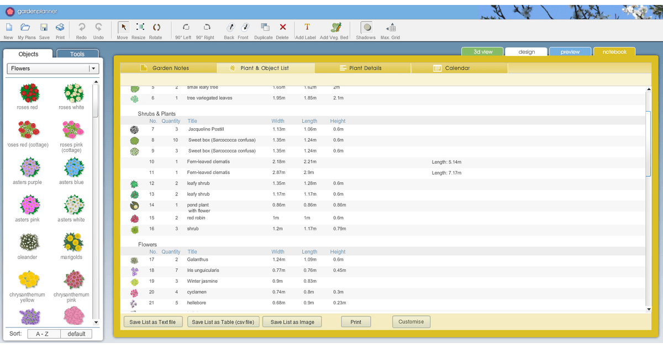Switch to the 3d view tab

(483, 52)
